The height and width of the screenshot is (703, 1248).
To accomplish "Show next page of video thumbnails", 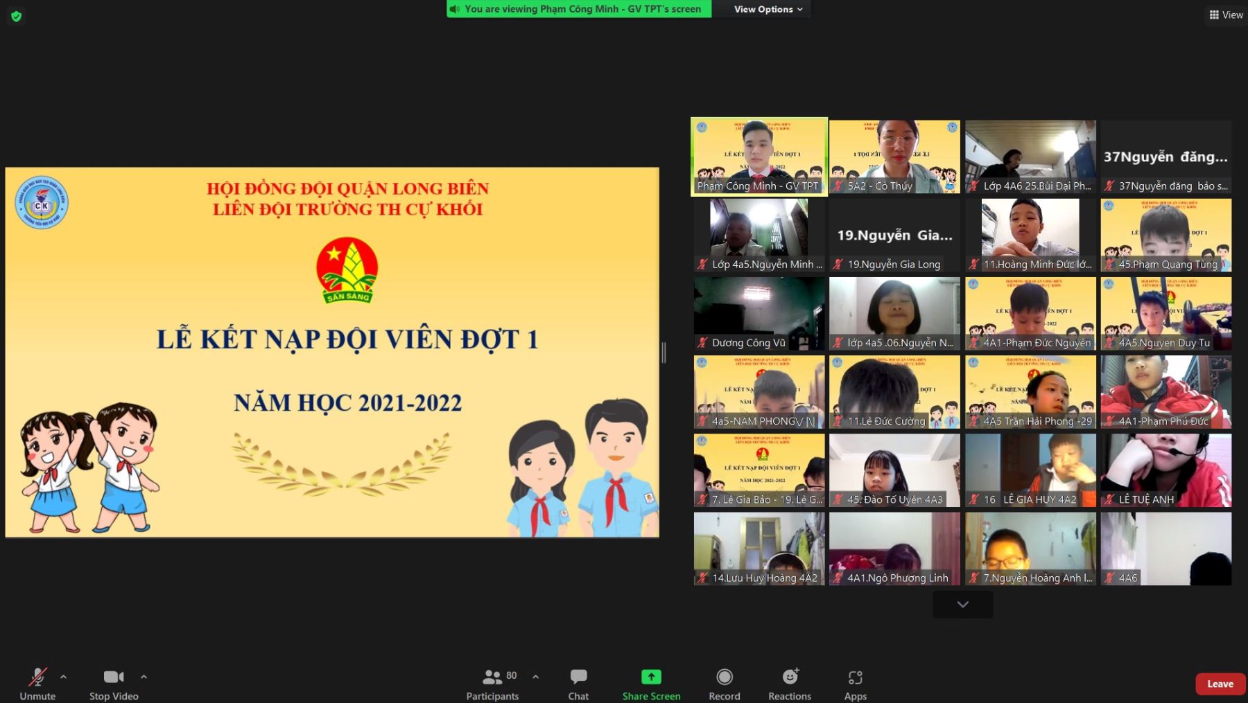I will coord(962,605).
